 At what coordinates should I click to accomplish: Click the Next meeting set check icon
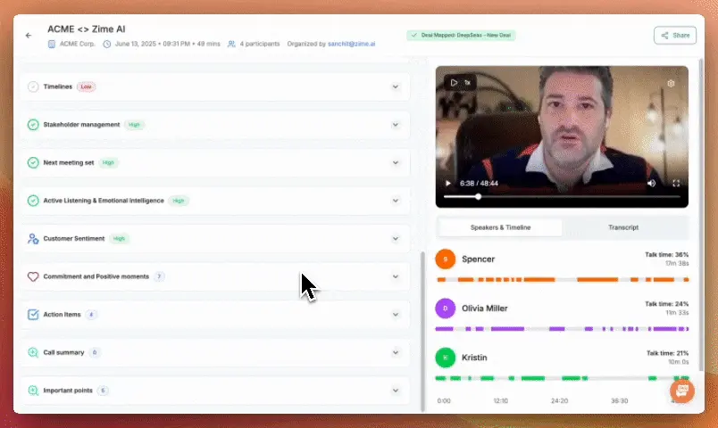pos(33,162)
